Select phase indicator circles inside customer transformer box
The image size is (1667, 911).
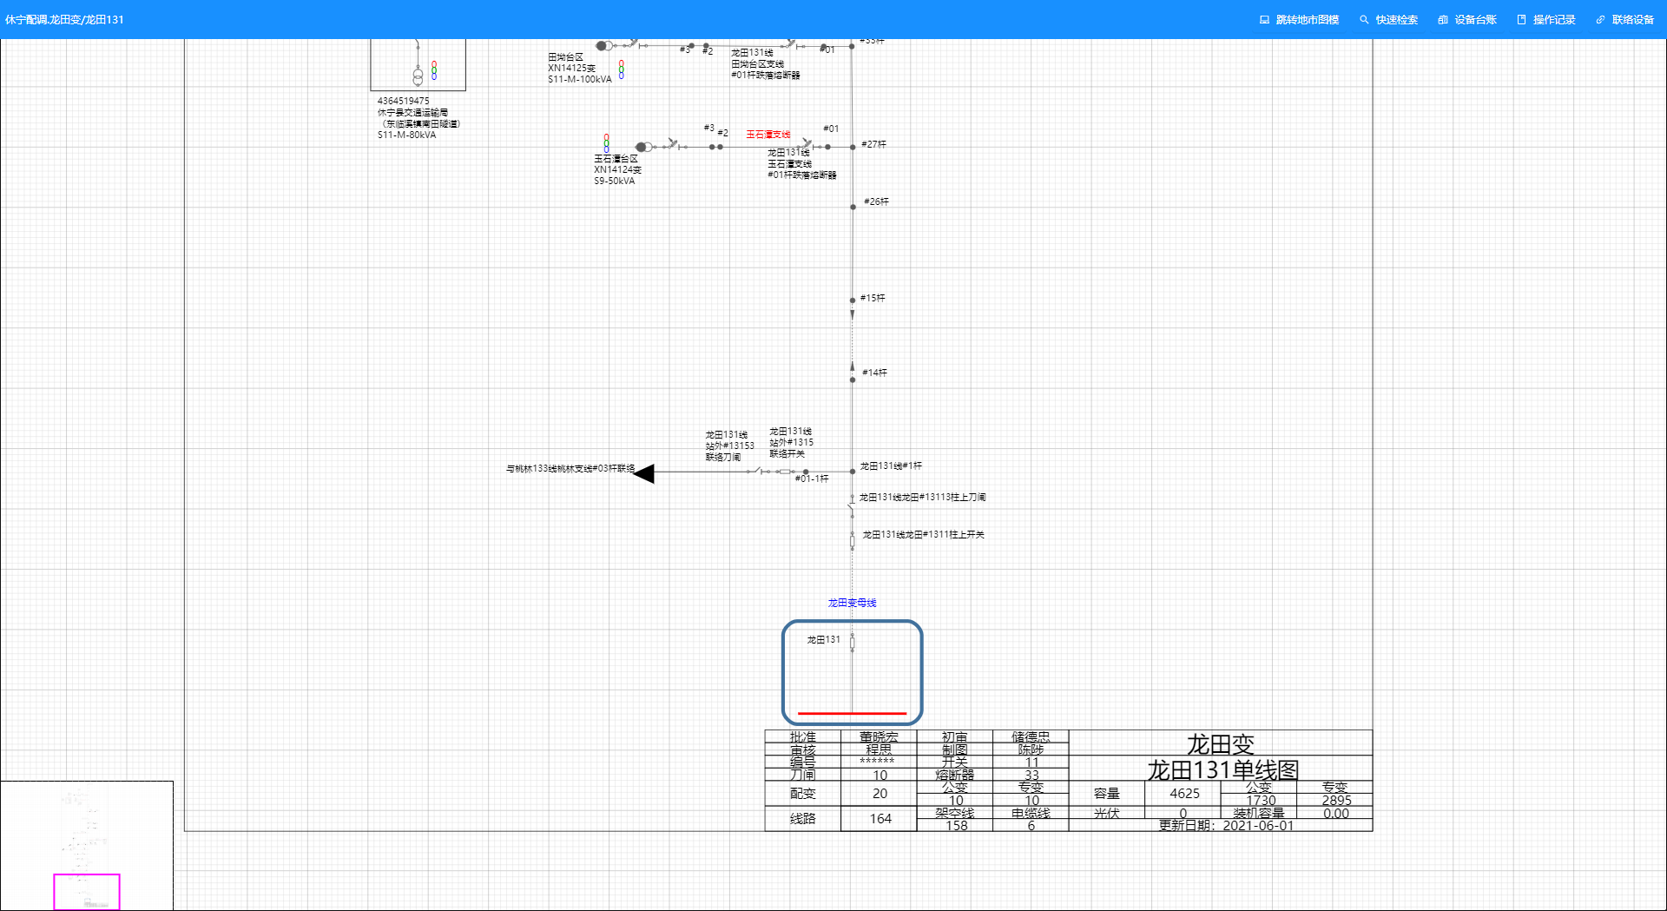coord(434,70)
